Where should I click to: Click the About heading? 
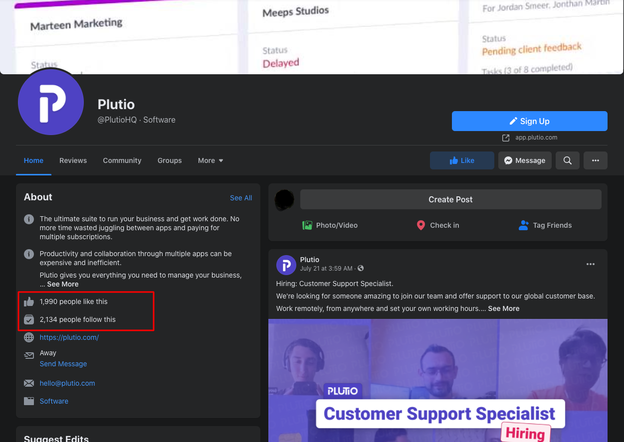click(38, 197)
